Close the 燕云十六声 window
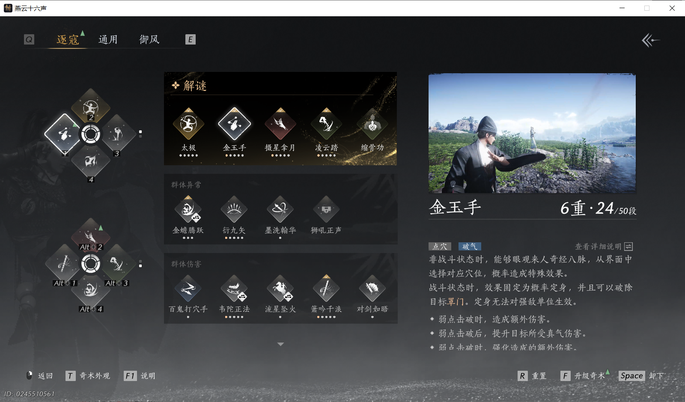The image size is (685, 402). click(672, 8)
